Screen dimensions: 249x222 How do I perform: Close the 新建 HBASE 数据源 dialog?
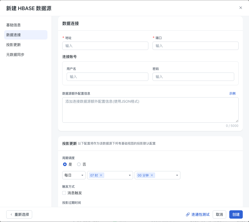(x=241, y=8)
